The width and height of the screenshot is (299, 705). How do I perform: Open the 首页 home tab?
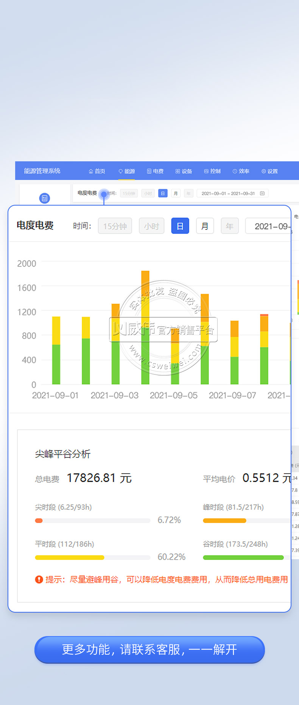(97, 171)
